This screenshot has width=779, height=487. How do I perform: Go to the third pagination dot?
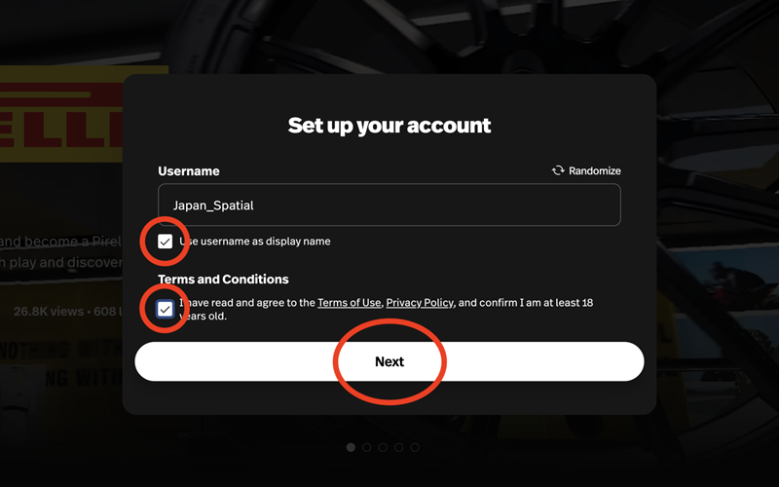point(383,447)
